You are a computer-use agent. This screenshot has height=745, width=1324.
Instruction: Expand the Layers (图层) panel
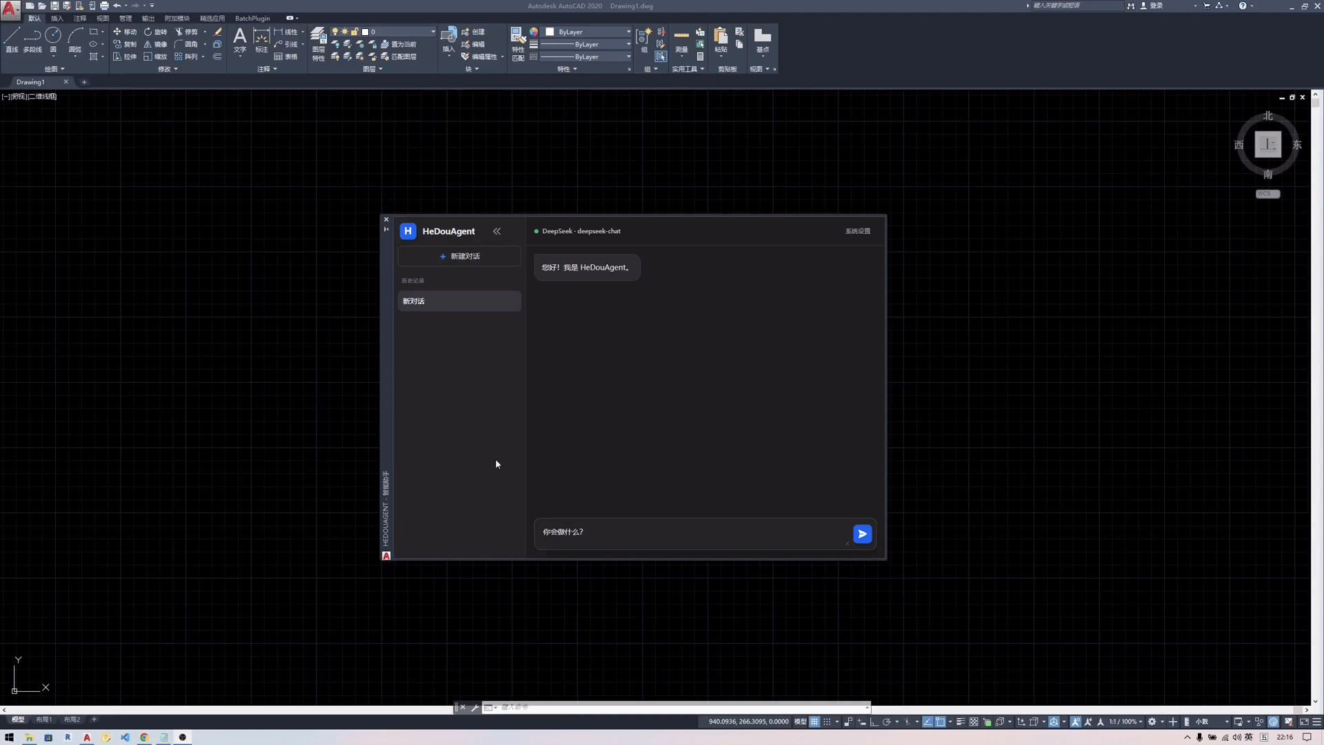tap(372, 69)
